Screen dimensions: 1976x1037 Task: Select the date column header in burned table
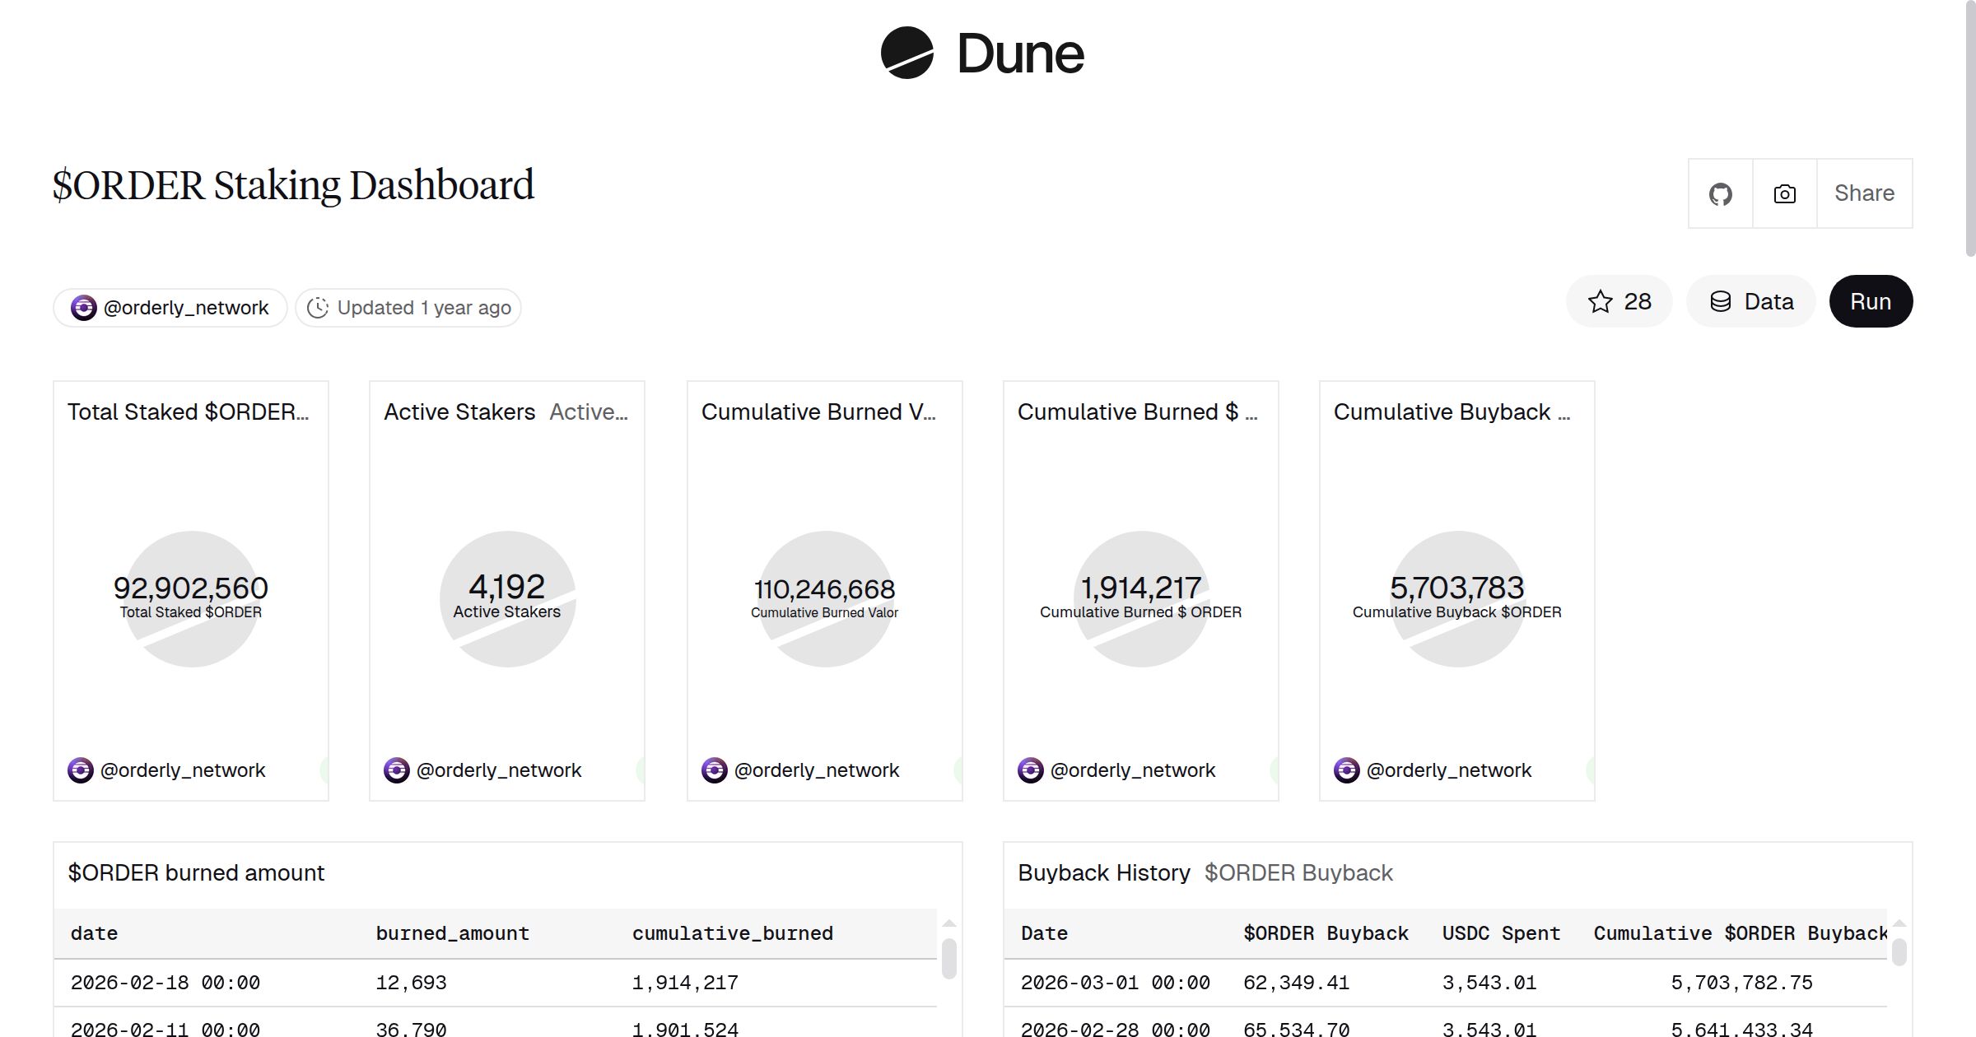tap(95, 932)
